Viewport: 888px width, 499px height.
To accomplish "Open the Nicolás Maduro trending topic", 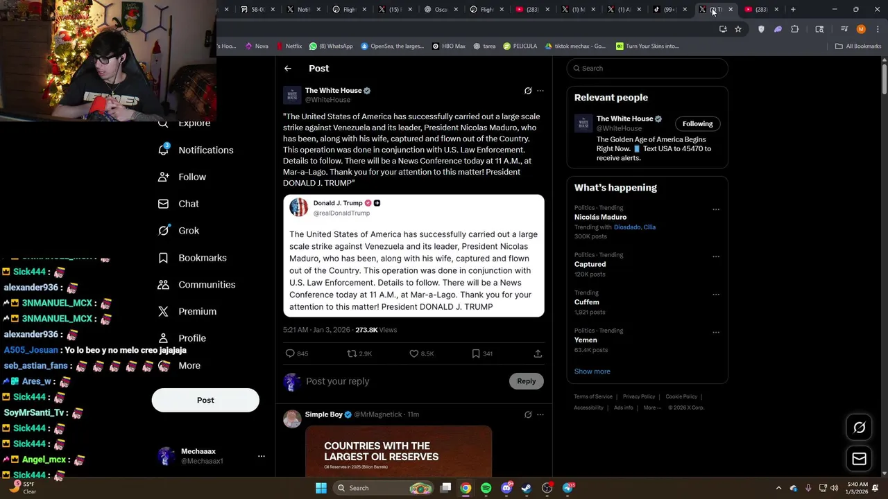I will 600,217.
